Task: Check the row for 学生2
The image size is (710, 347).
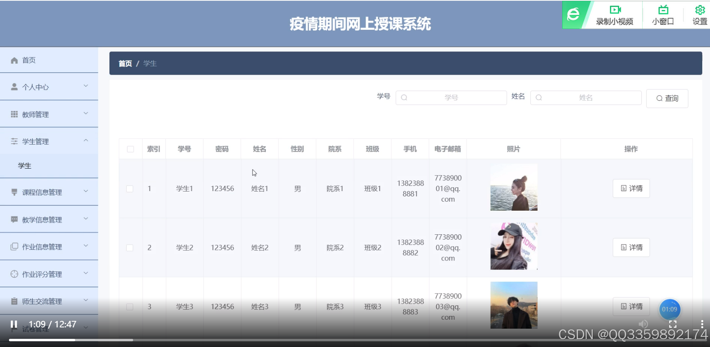Action: pyautogui.click(x=130, y=248)
